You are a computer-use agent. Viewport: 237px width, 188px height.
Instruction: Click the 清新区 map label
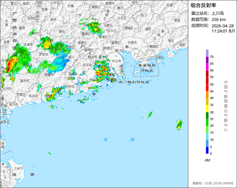[x=96, y=7]
